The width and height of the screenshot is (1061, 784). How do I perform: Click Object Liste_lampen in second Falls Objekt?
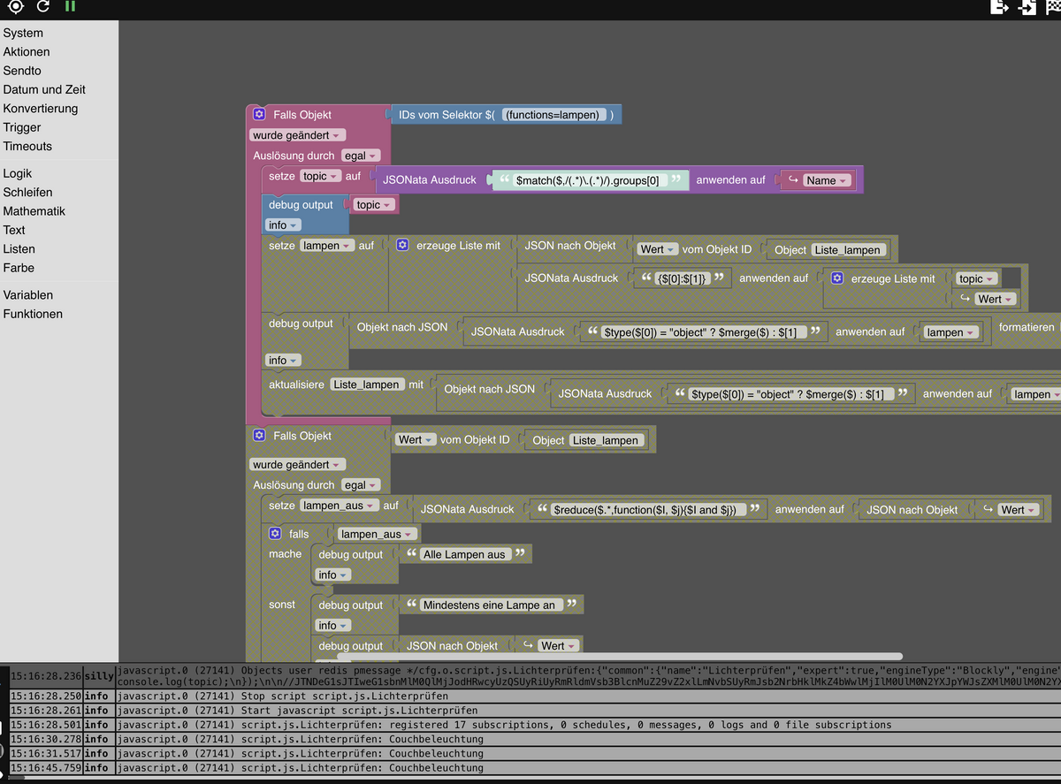click(587, 440)
